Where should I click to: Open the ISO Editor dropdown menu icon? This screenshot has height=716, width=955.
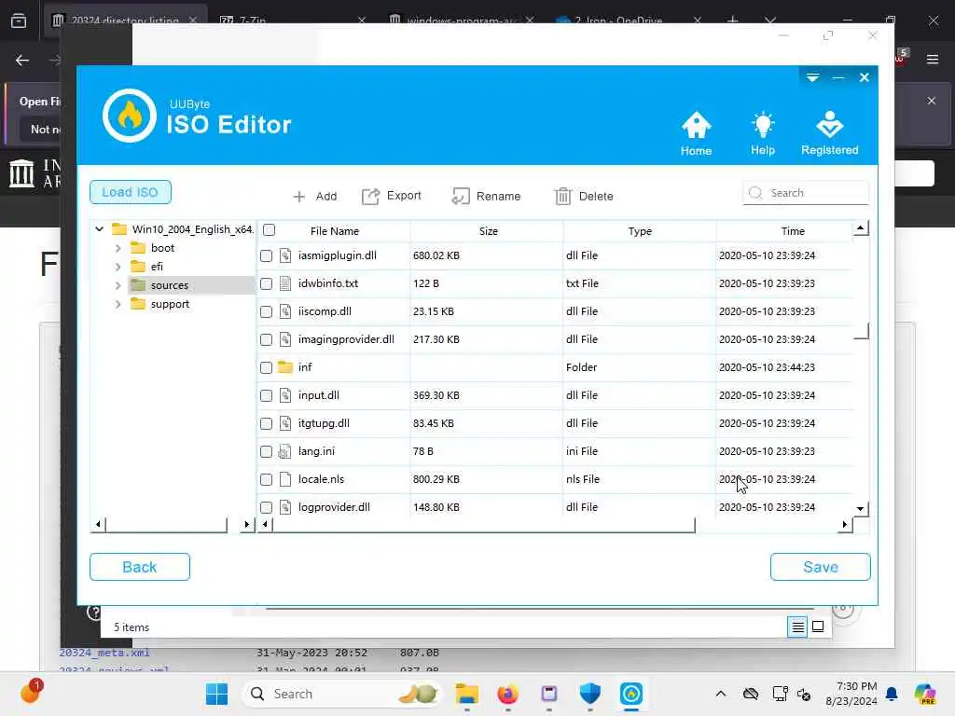[812, 77]
